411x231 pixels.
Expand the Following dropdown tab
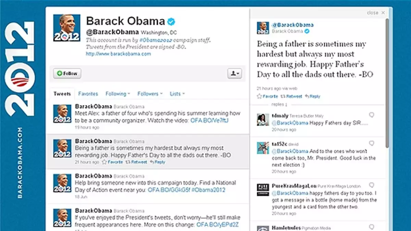118,94
